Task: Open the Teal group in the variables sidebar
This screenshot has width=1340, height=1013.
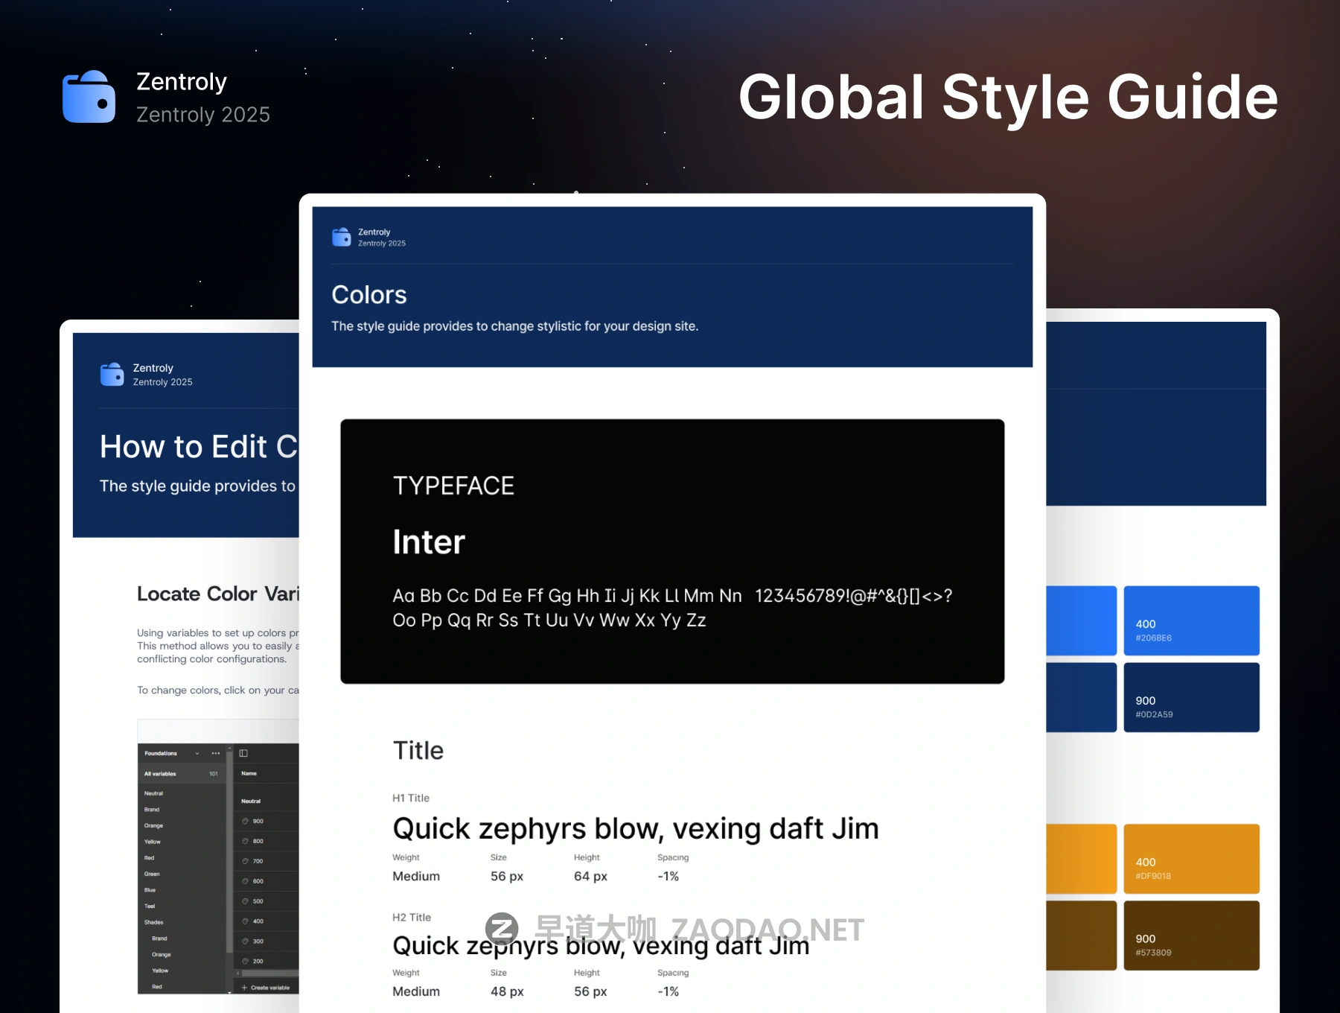Action: tap(150, 906)
